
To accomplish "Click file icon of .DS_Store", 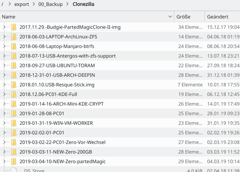I will coord(14,170).
